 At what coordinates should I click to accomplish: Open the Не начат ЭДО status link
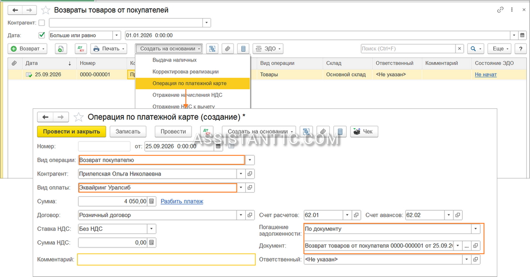pyautogui.click(x=485, y=75)
